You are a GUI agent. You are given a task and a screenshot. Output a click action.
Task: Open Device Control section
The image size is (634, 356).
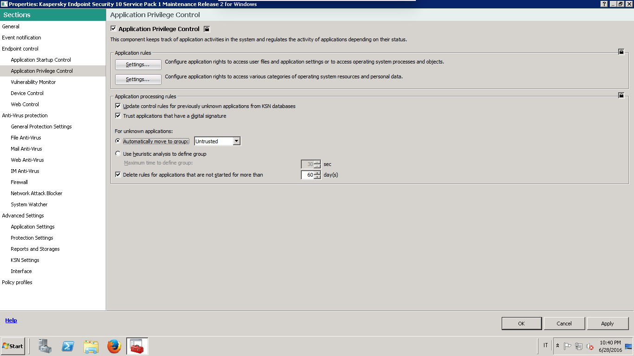pyautogui.click(x=27, y=93)
